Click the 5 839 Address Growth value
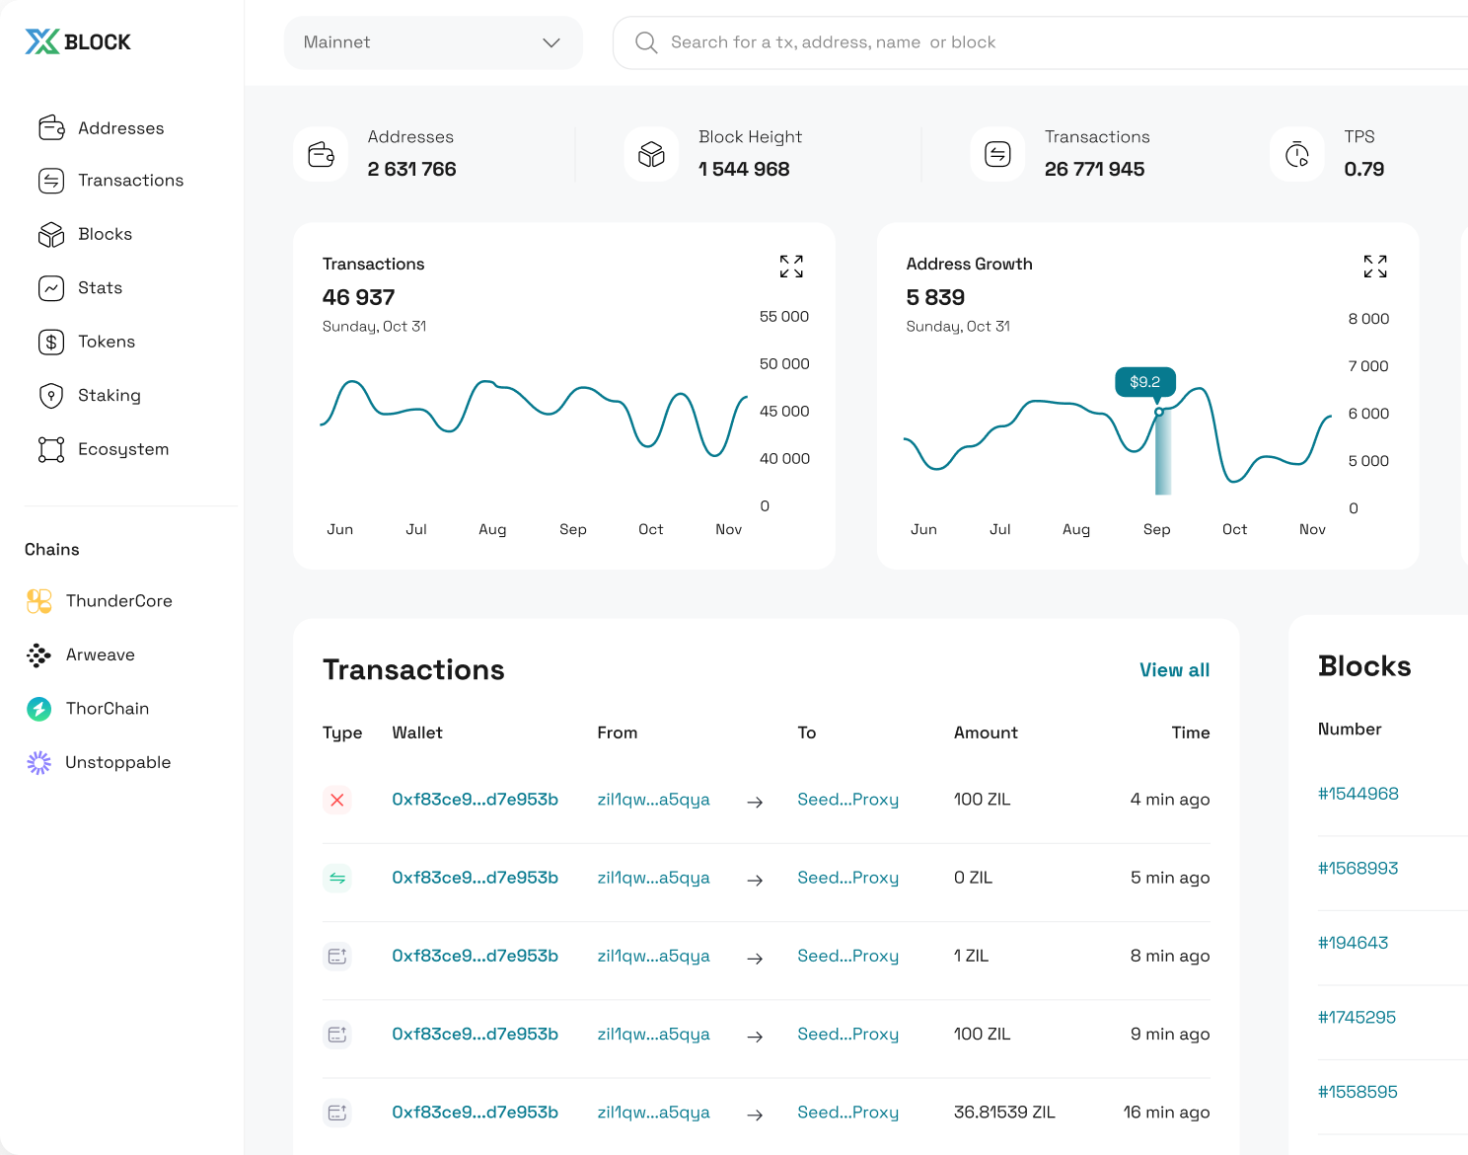 [x=935, y=297]
